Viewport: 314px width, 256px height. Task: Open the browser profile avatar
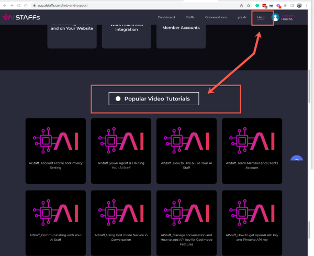(299, 6)
